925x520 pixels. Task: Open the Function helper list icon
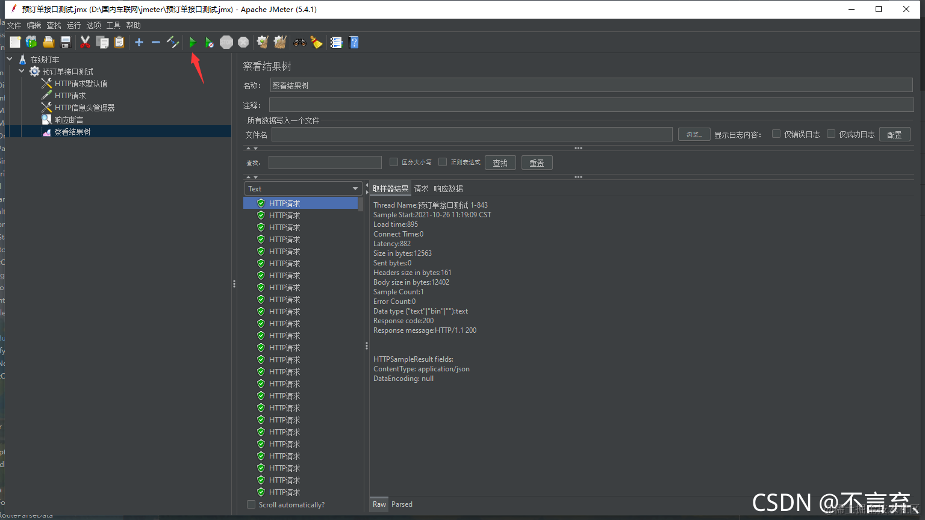pyautogui.click(x=336, y=42)
